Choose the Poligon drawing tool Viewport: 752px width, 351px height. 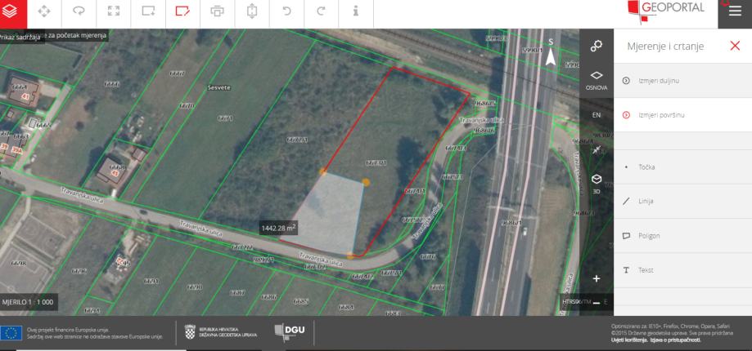click(x=683, y=236)
